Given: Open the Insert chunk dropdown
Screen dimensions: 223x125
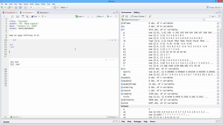Looking at the screenshot, I should 80,16.
